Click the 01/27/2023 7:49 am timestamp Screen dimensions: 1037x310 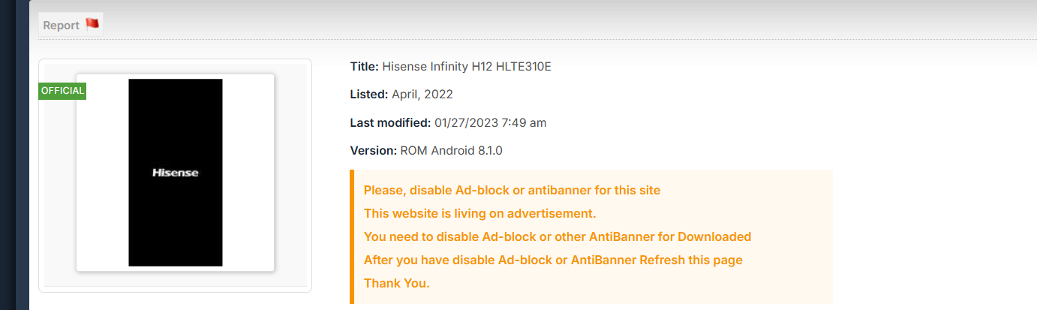[491, 122]
